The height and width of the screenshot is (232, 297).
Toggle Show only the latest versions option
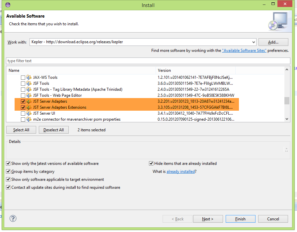[8, 164]
